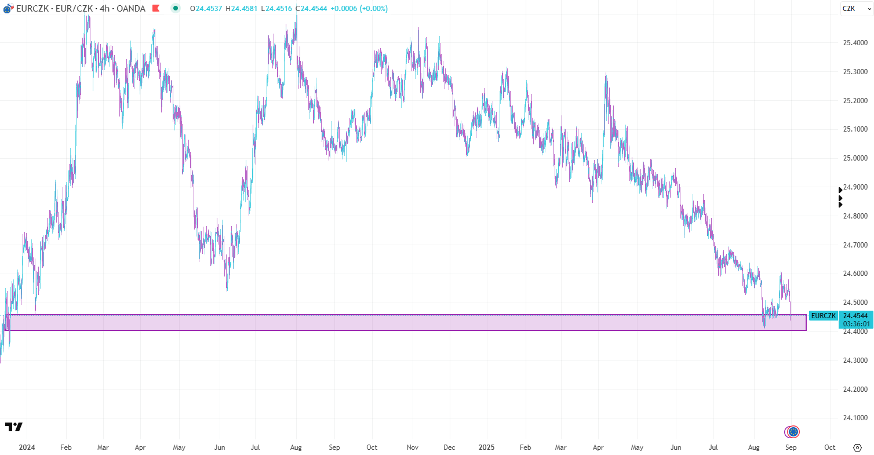
Task: Click the 24.4544 current price label
Action: pos(855,316)
